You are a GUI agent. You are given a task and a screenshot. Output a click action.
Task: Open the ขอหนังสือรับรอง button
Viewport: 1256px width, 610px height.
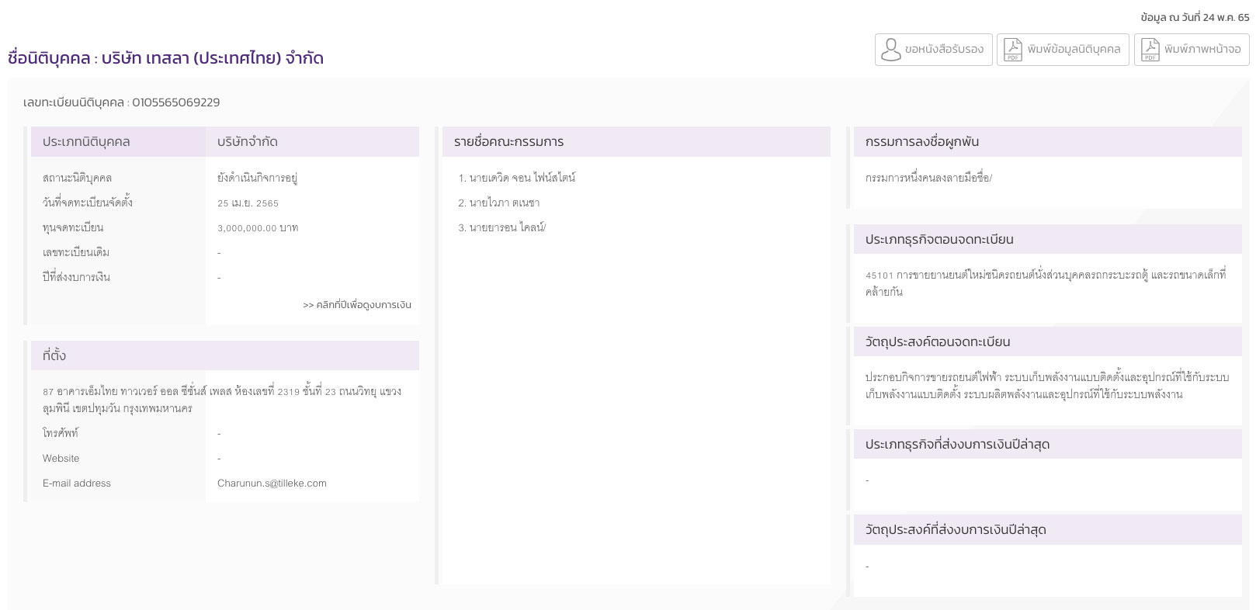(934, 50)
